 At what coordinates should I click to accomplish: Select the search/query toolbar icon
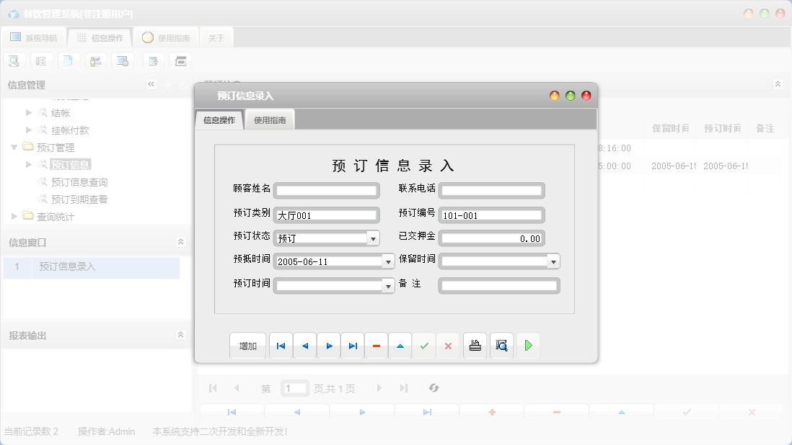coord(14,60)
